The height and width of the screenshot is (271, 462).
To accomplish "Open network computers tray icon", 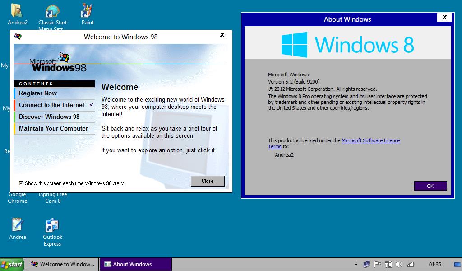I will [x=366, y=264].
